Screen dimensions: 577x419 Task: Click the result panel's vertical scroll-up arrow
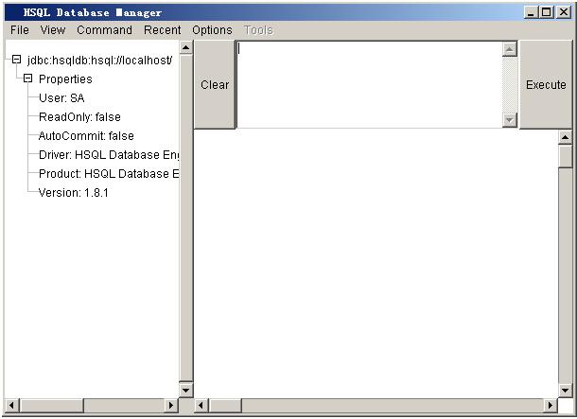point(566,137)
